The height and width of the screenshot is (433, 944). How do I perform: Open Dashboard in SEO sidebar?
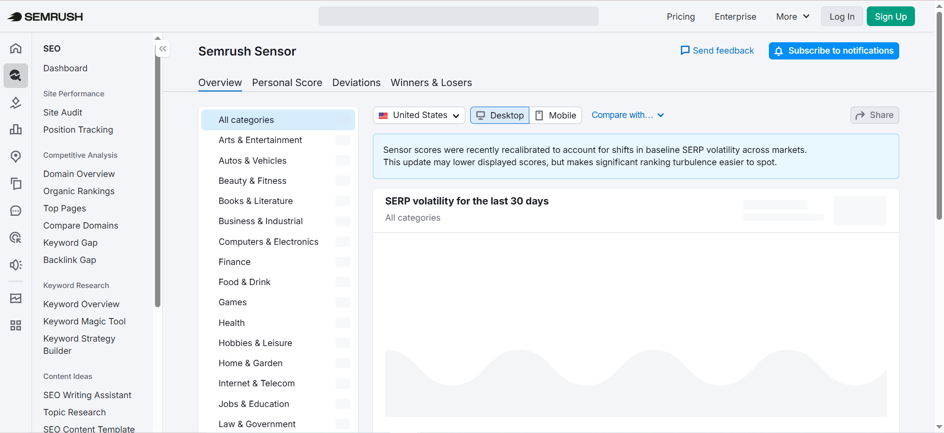click(65, 68)
